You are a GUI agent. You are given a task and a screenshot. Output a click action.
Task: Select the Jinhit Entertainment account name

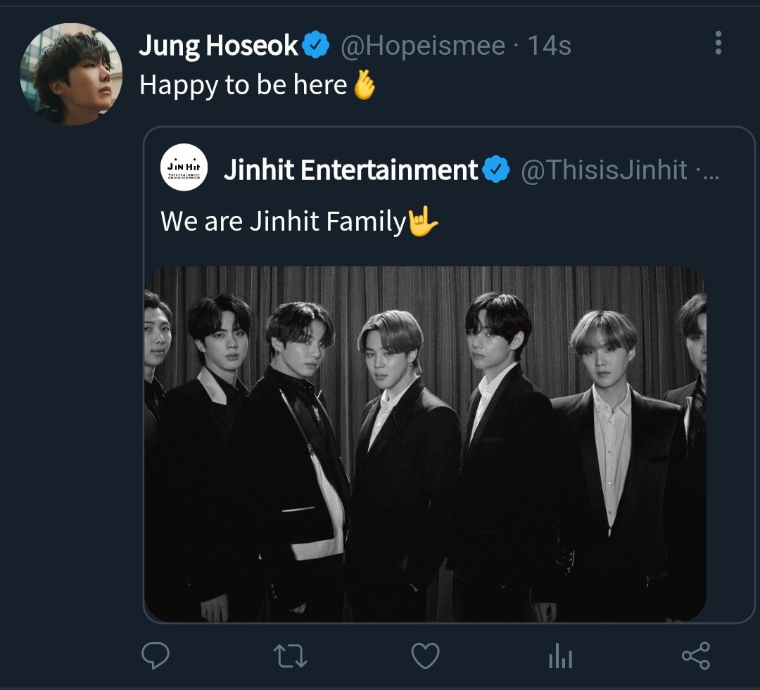point(350,170)
